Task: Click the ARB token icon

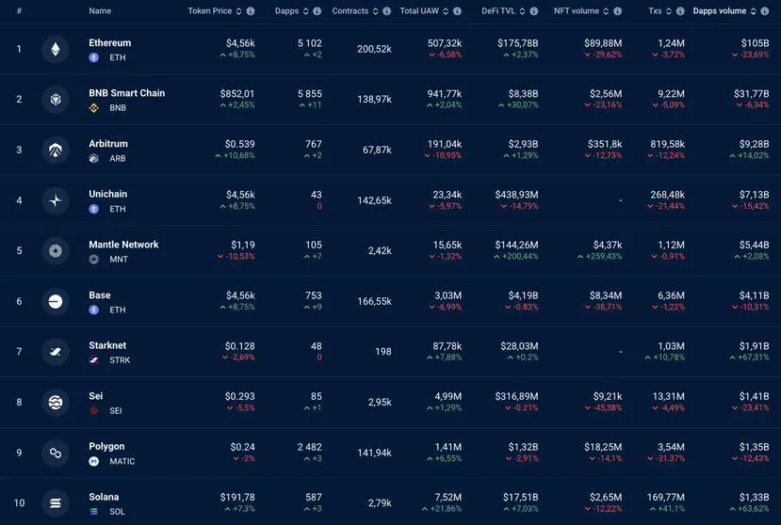Action: [x=93, y=159]
